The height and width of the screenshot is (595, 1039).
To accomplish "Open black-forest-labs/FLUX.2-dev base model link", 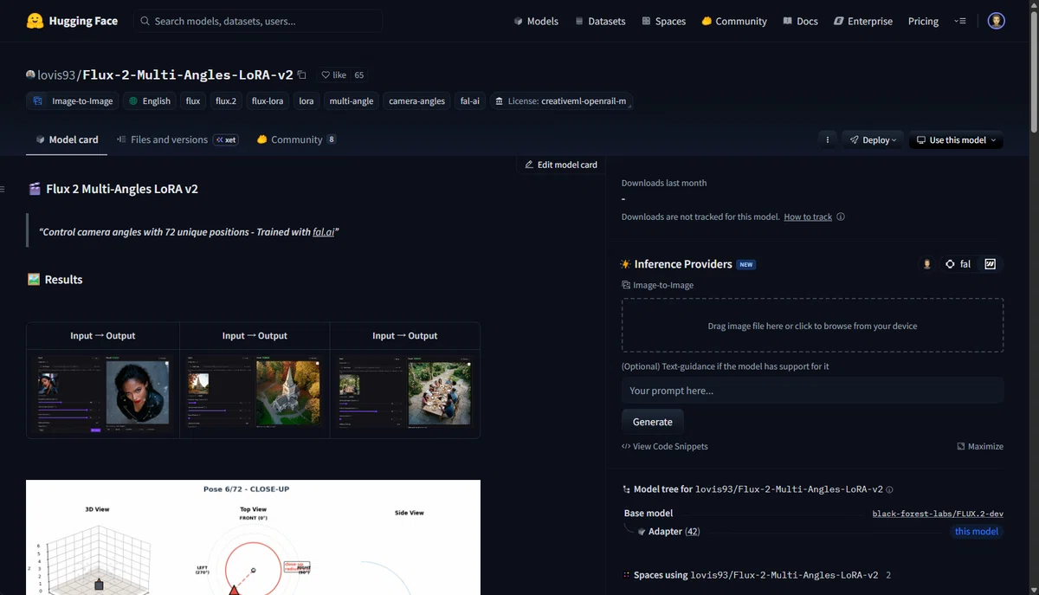I will 938,514.
